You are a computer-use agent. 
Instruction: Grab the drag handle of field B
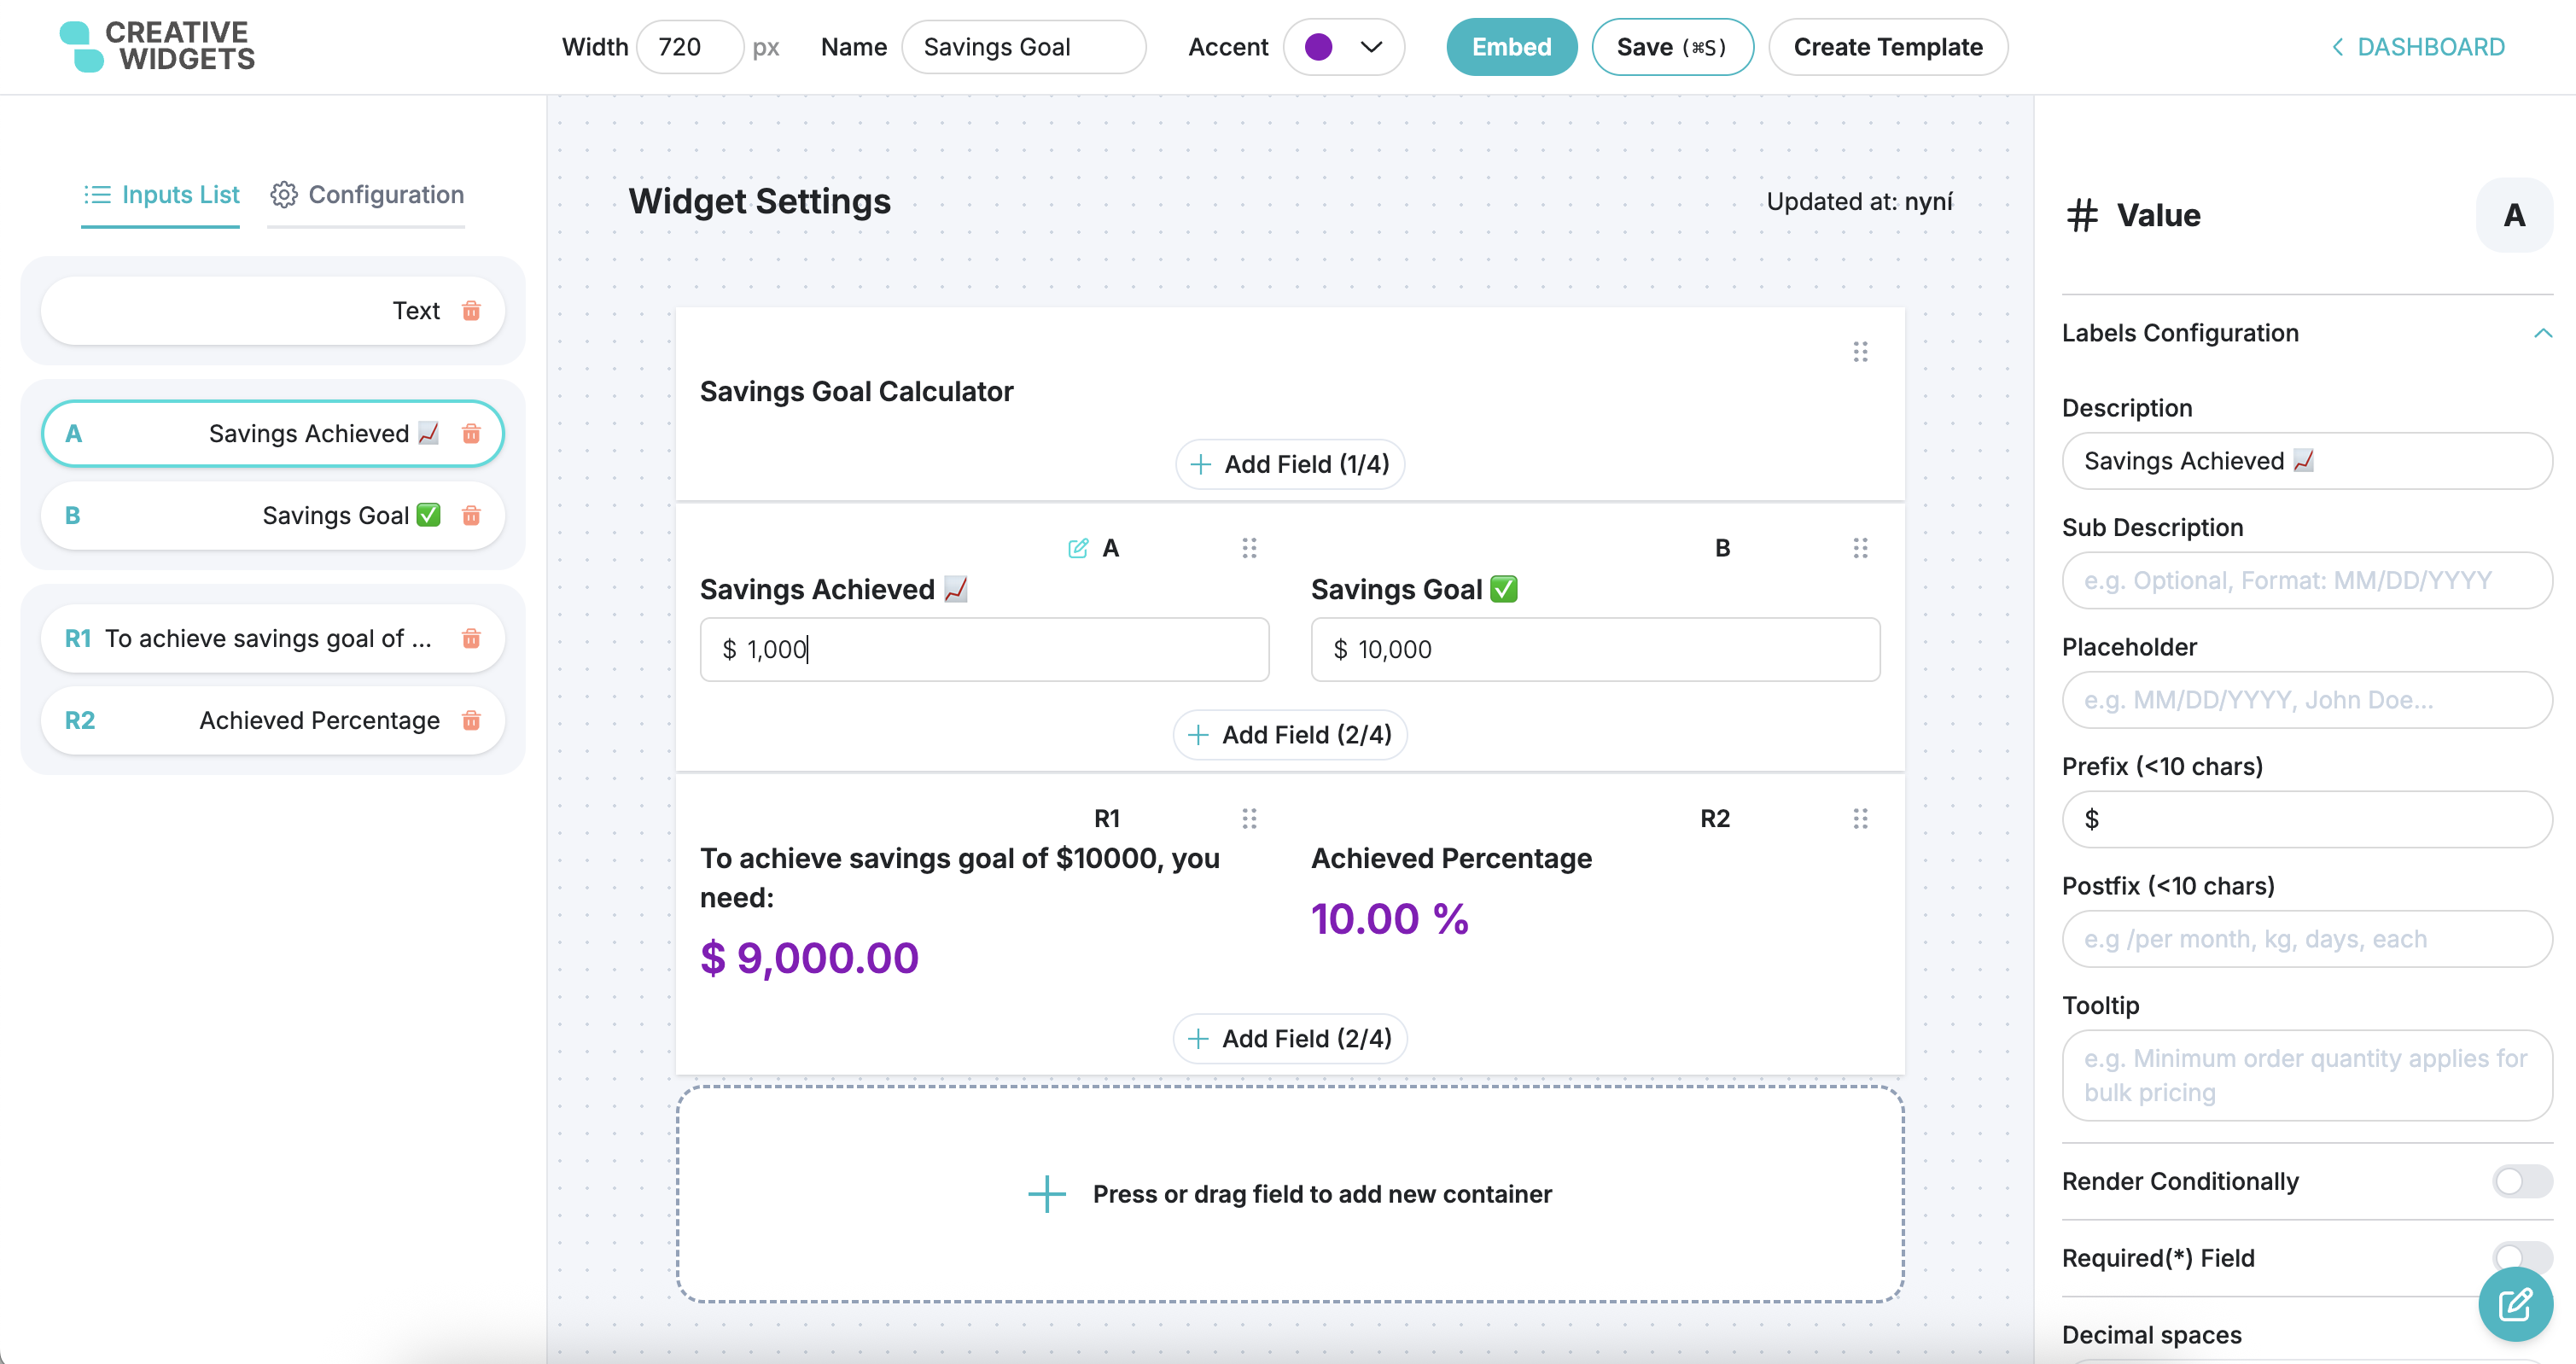(x=1860, y=548)
